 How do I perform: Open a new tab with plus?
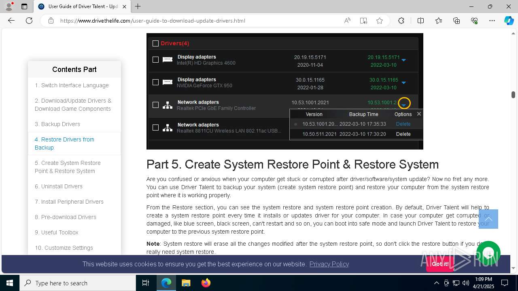138,6
